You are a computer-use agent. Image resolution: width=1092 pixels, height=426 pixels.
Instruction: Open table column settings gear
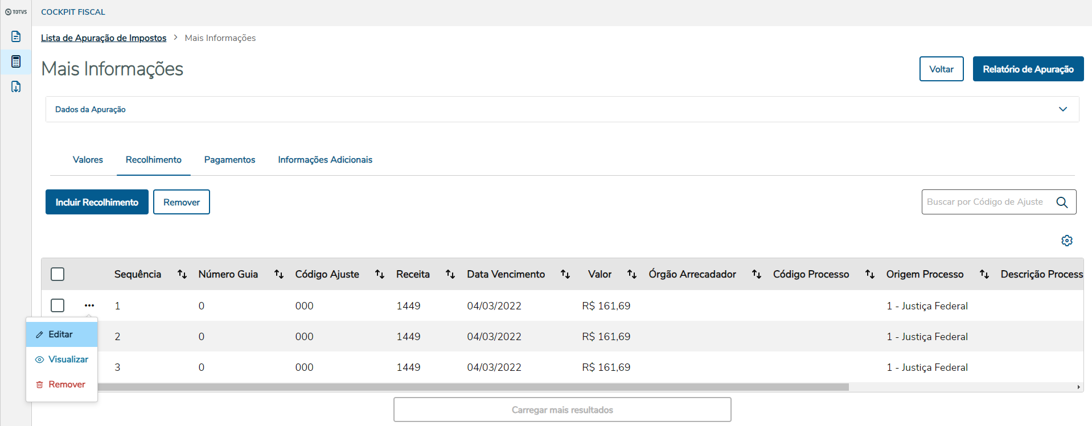point(1066,241)
